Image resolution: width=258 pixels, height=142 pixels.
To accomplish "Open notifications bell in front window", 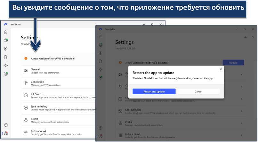I will (253, 37).
